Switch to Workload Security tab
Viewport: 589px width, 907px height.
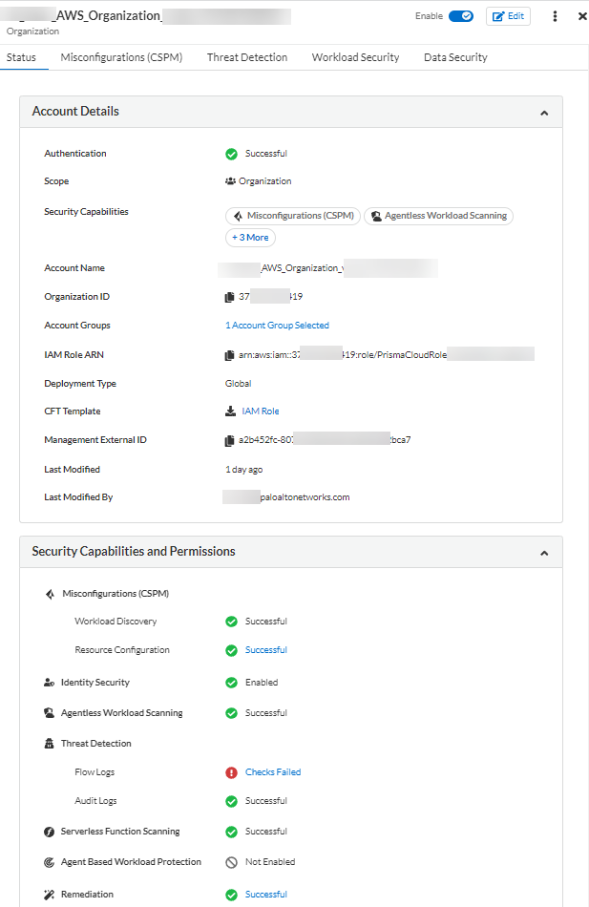(355, 57)
